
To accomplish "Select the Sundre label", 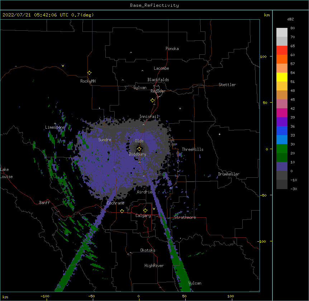I will [x=105, y=140].
